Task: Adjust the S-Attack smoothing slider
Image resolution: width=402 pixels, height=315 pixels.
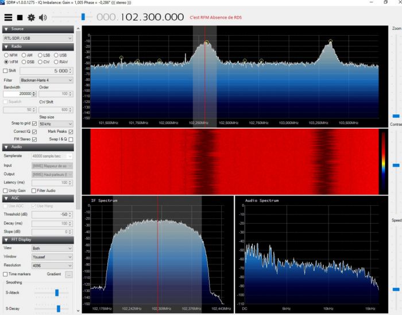Action: tap(57, 293)
